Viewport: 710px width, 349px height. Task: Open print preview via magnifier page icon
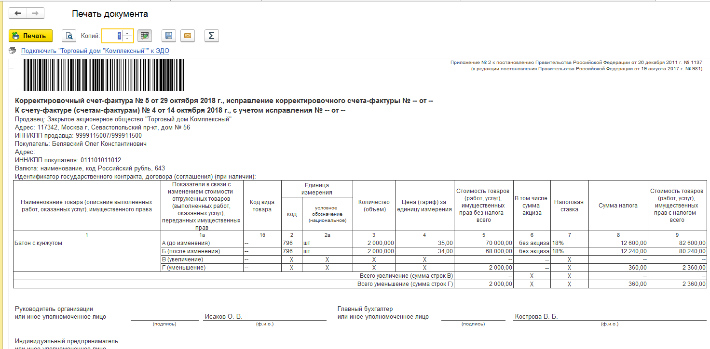tap(69, 36)
